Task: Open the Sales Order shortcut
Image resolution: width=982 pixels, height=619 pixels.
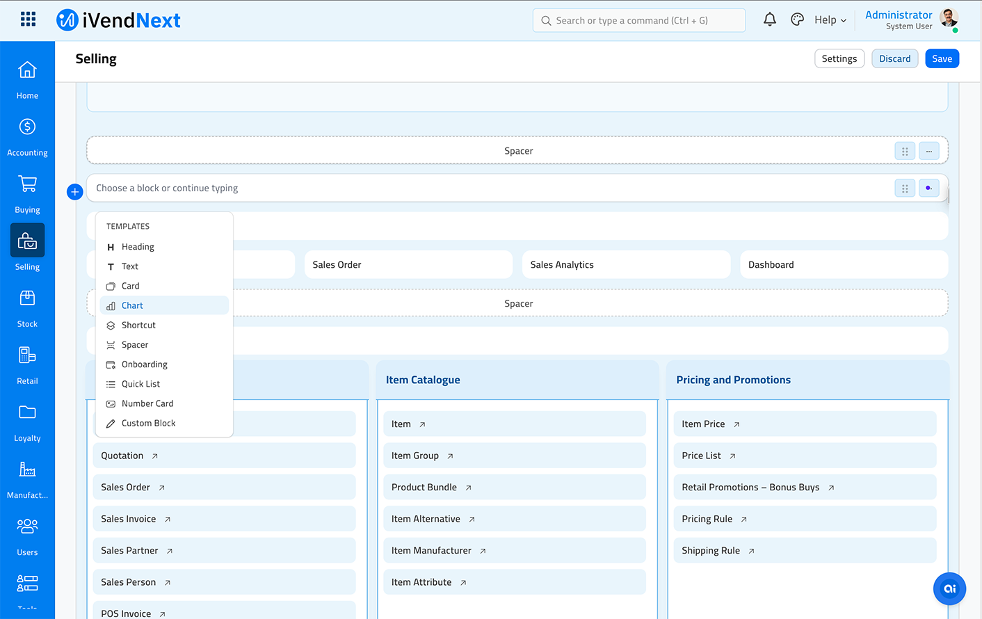Action: 408,264
